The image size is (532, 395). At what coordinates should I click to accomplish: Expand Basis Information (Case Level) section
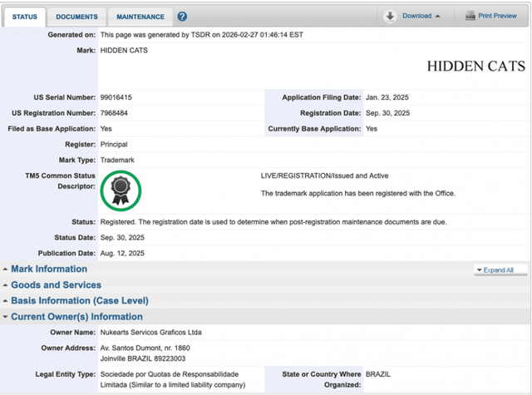click(79, 301)
